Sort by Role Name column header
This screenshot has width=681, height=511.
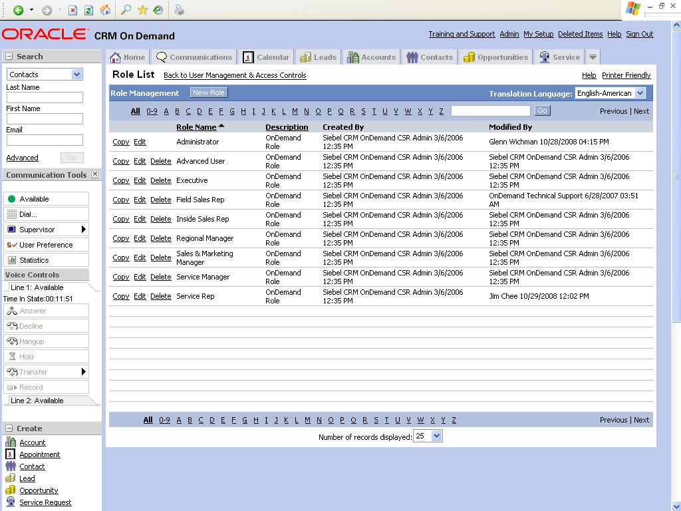[x=196, y=127]
